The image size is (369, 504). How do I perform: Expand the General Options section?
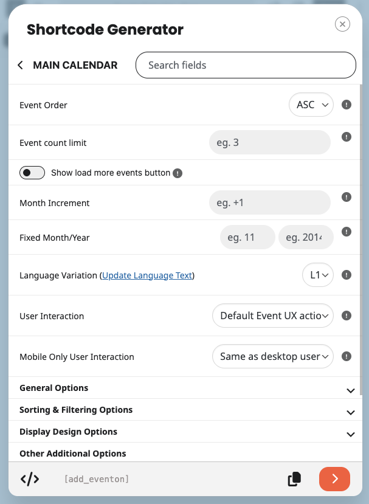coord(350,390)
